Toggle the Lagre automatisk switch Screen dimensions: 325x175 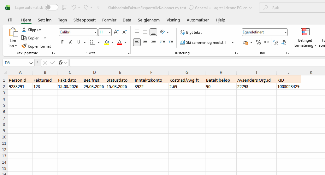point(51,8)
